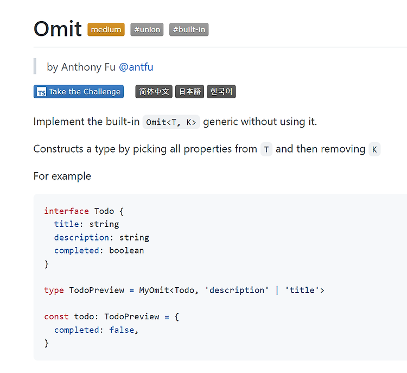Image resolution: width=407 pixels, height=373 pixels.
Task: Click the inline code T in description
Action: click(266, 149)
